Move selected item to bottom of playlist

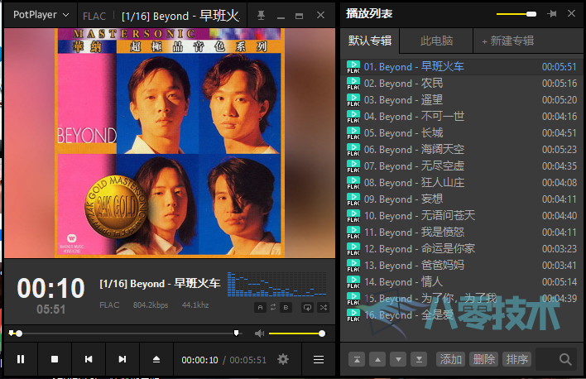pos(419,360)
